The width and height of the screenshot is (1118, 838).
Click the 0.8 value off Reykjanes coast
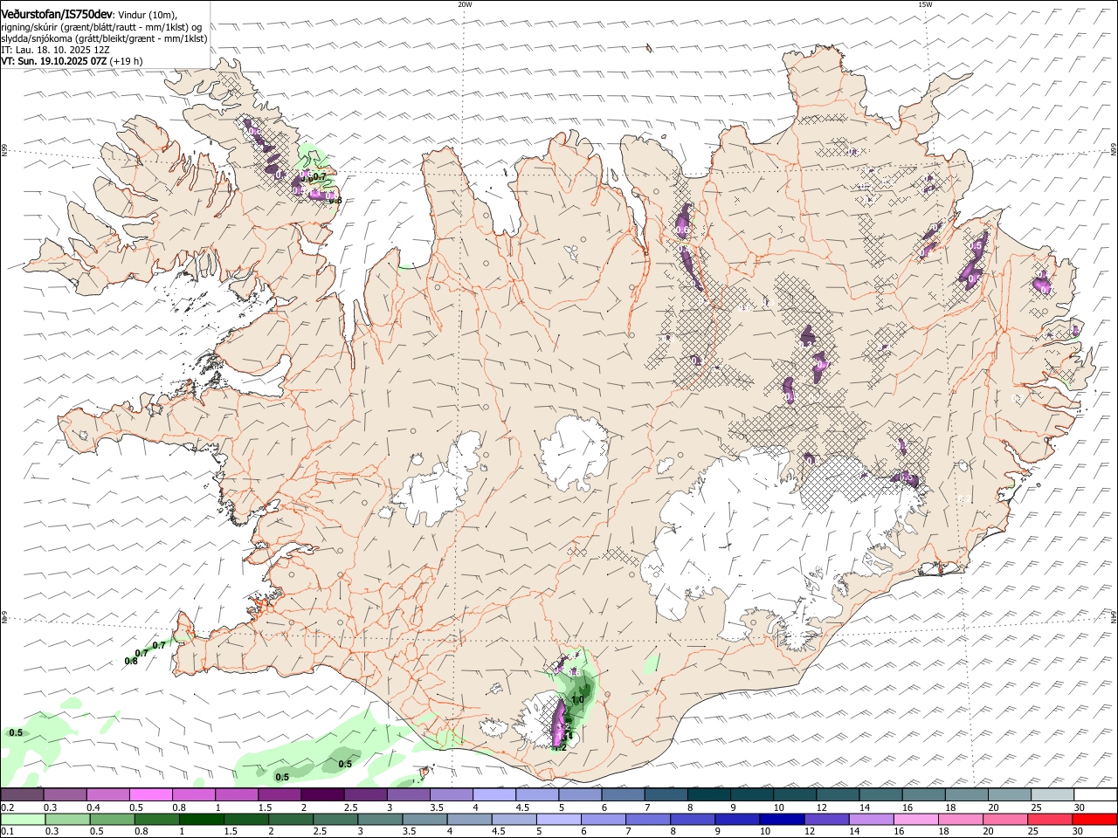click(x=131, y=661)
